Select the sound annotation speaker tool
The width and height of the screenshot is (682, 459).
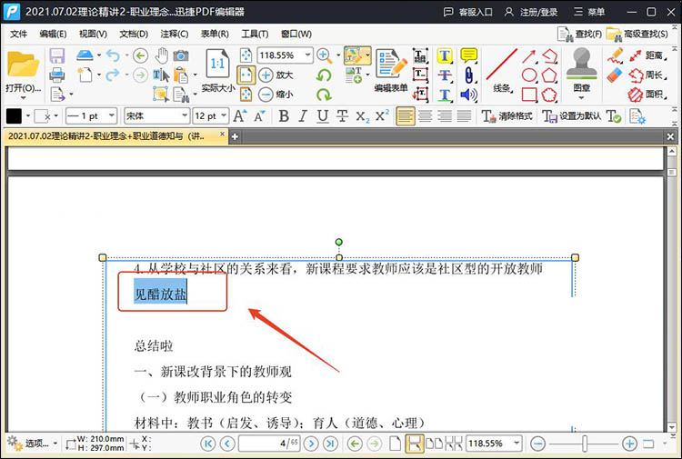point(469,95)
